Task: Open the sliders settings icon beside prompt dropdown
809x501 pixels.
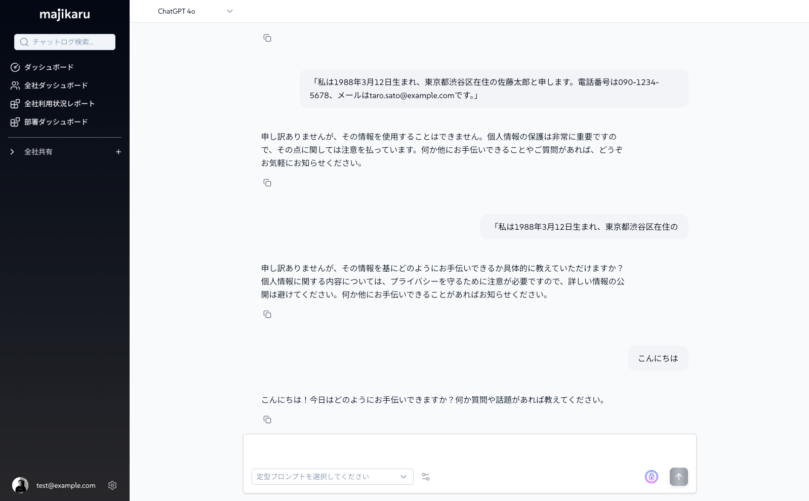Action: click(x=426, y=477)
